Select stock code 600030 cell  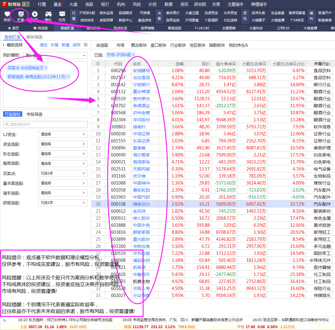tap(118, 134)
